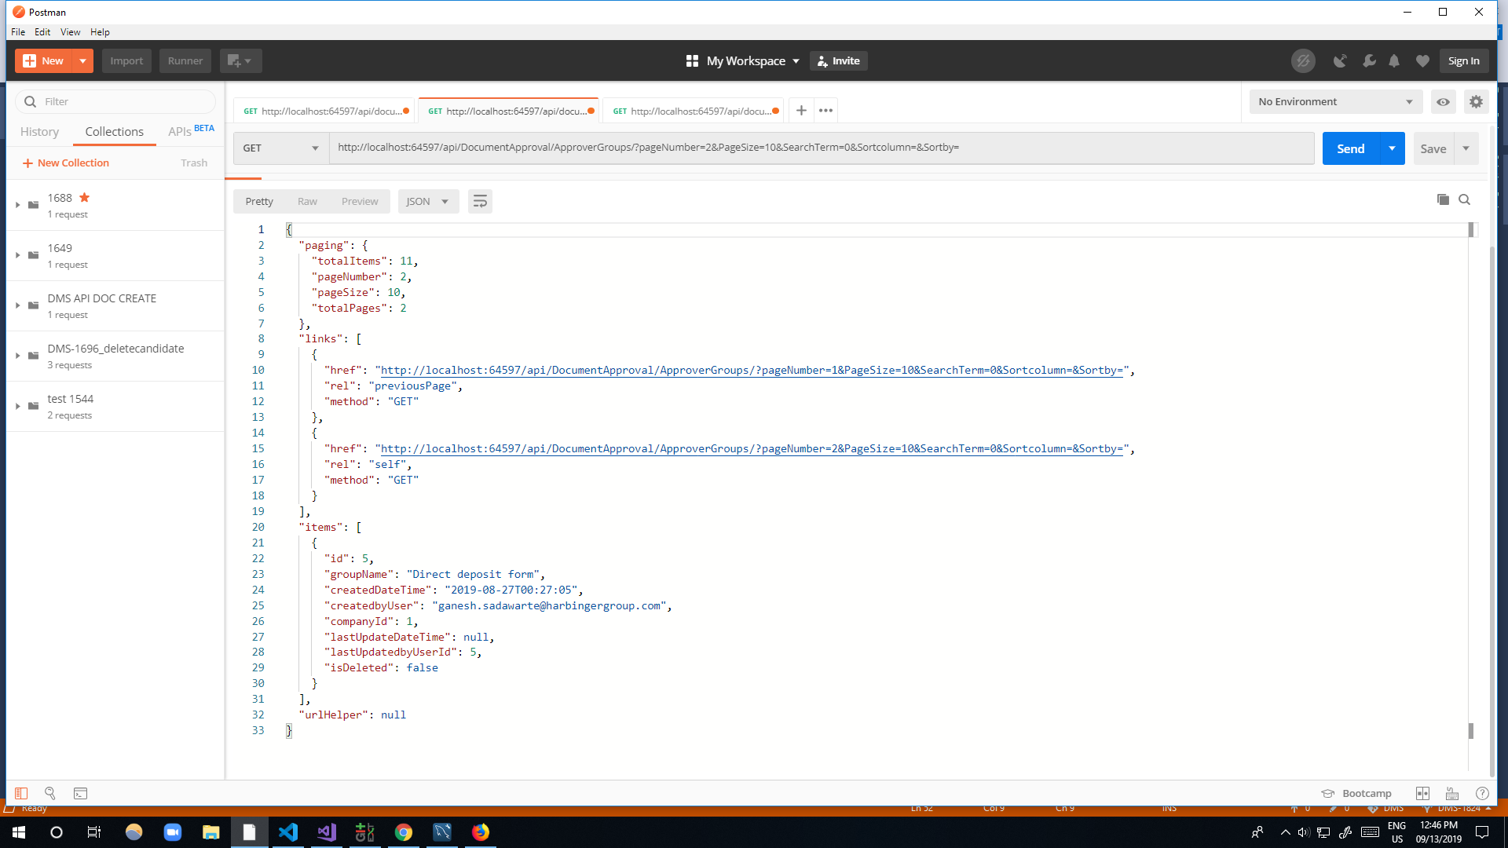
Task: Open the previousPage link in the response
Action: click(752, 370)
